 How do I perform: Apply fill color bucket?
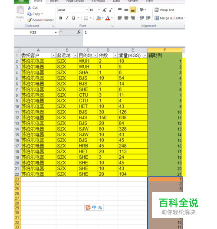[x=99, y=18]
